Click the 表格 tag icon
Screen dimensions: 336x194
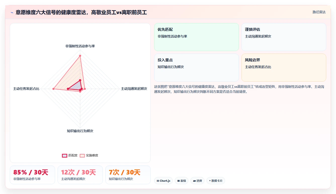click(179, 181)
